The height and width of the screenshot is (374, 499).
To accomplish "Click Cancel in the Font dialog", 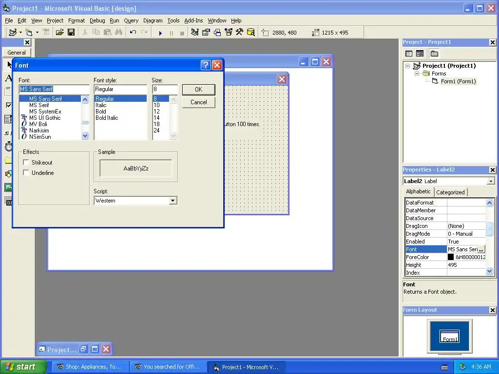I will click(x=199, y=102).
